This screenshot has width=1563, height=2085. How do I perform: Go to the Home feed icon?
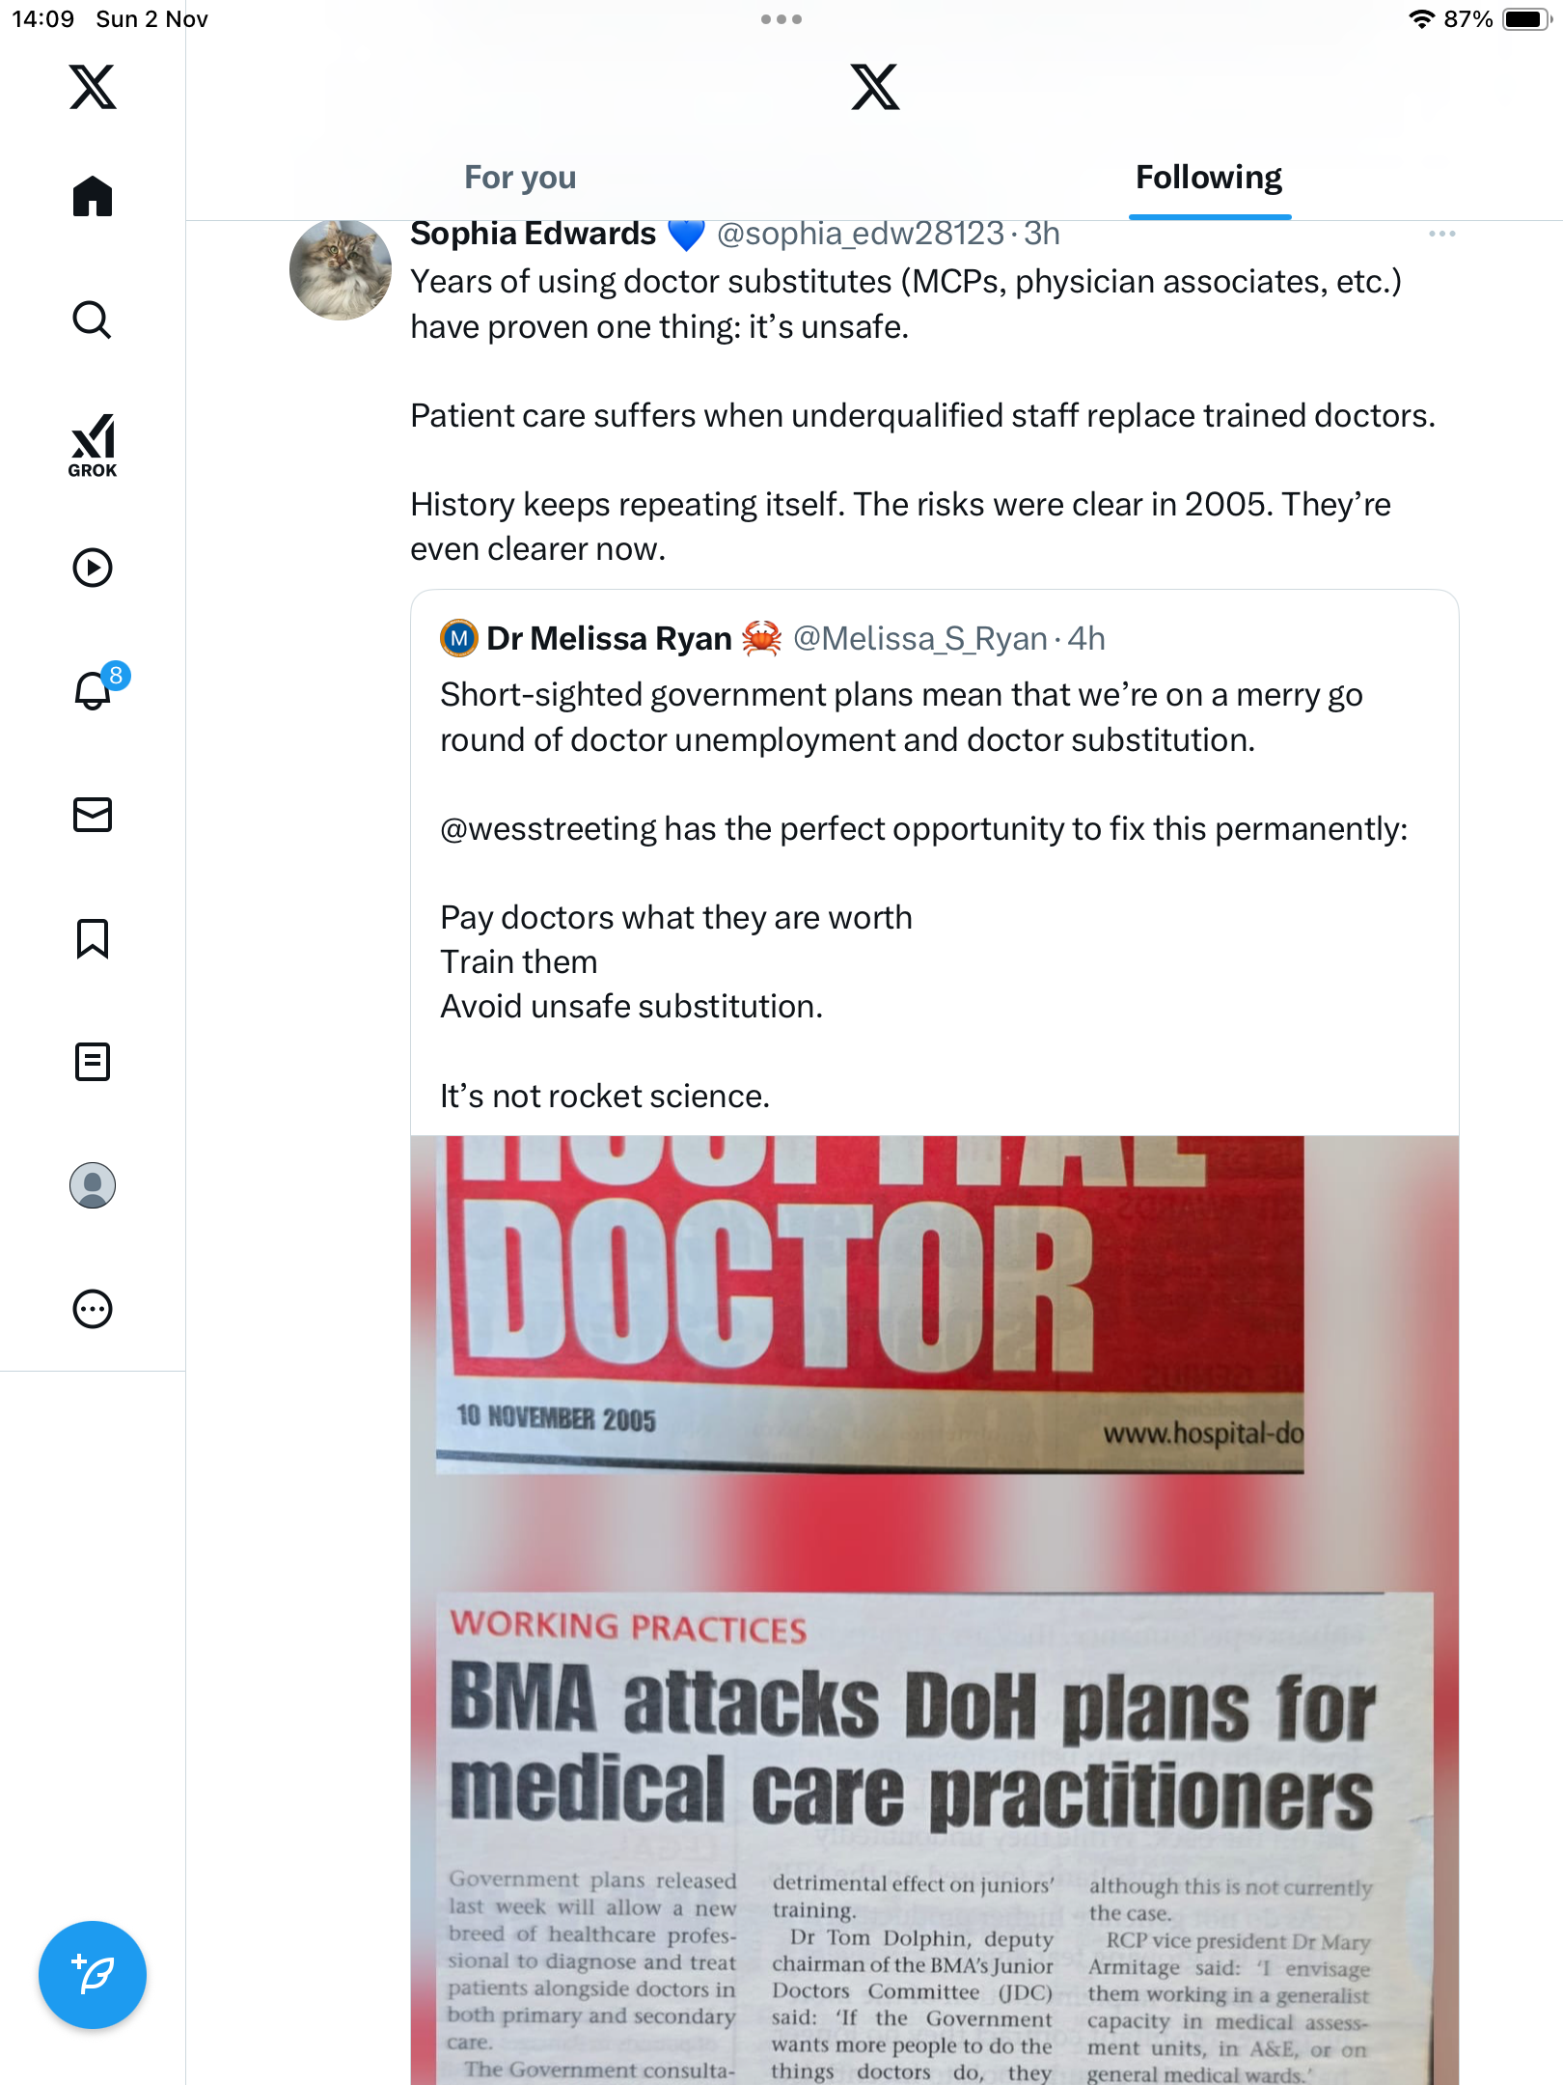[x=93, y=197]
